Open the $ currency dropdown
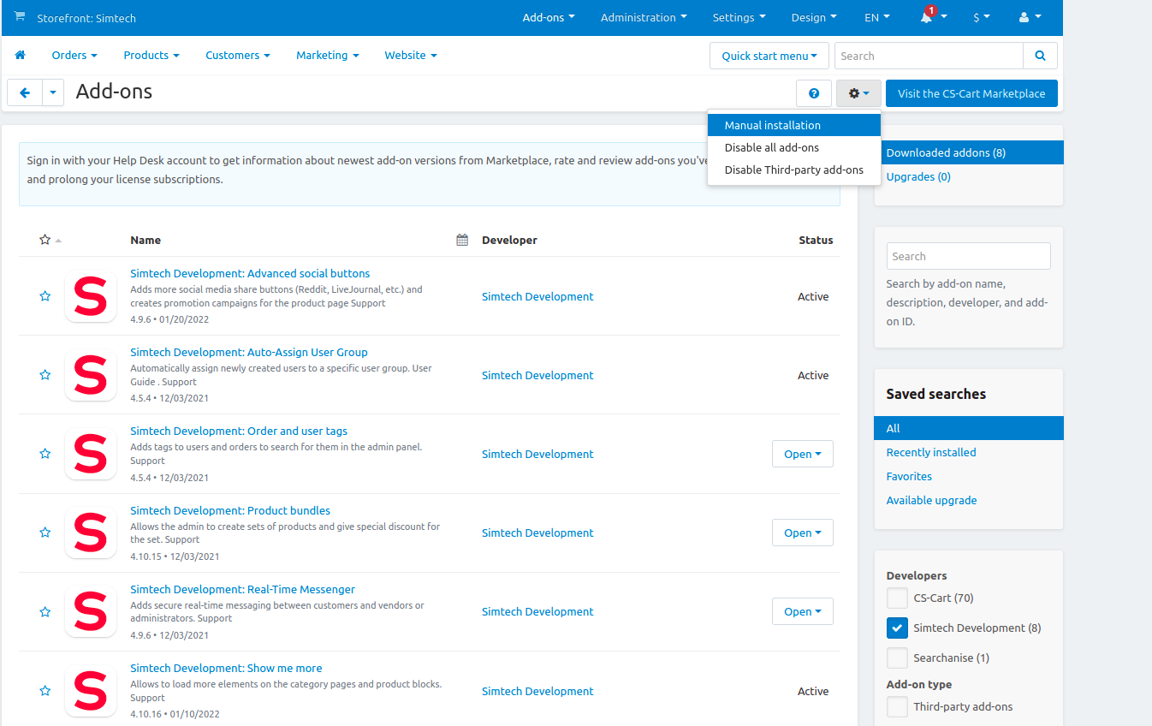The height and width of the screenshot is (726, 1152). tap(981, 17)
